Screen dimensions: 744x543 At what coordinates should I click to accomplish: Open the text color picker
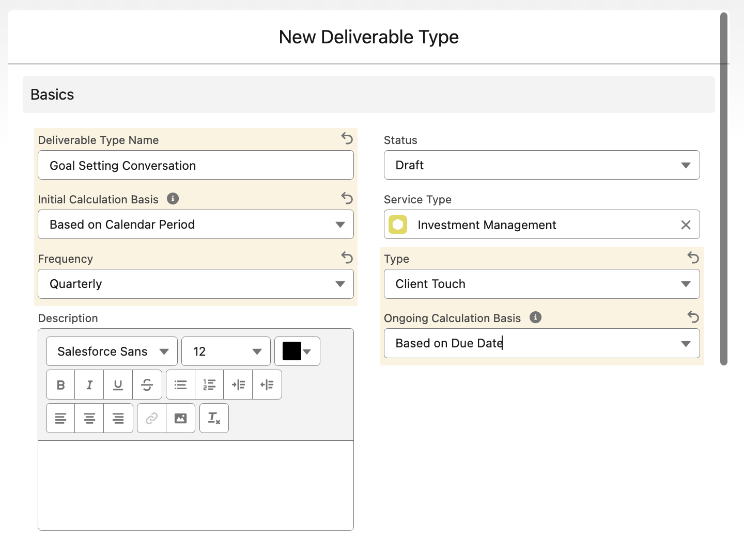(297, 352)
